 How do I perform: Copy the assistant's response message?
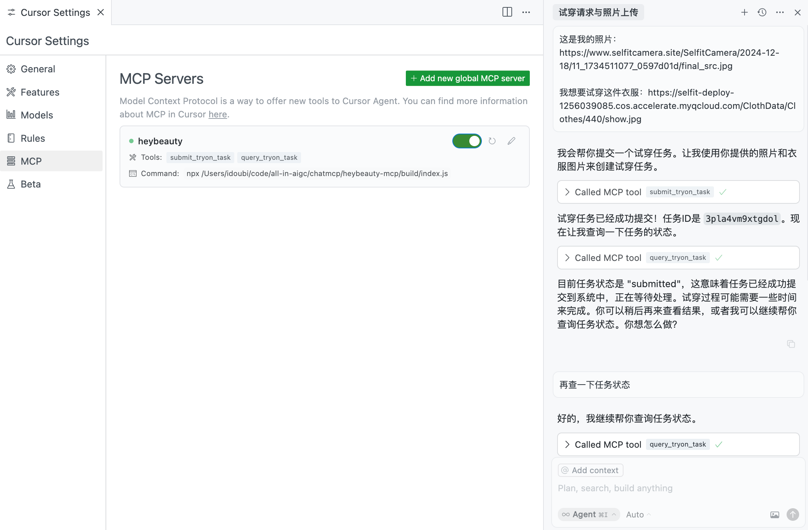click(x=791, y=344)
